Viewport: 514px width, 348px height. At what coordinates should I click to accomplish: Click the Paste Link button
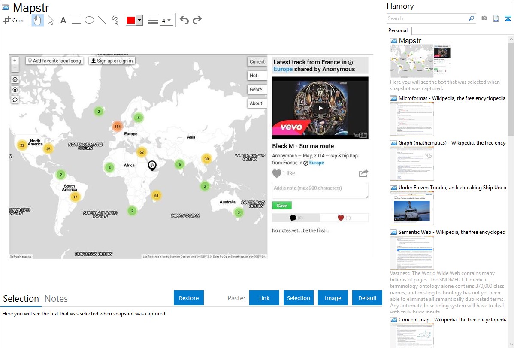coord(264,298)
